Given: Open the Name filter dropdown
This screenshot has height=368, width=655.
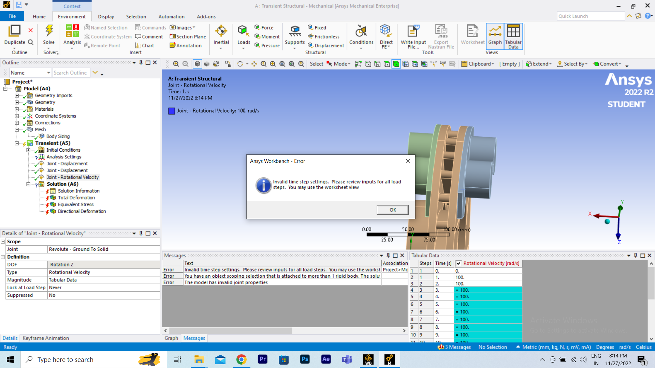Looking at the screenshot, I should pos(48,73).
